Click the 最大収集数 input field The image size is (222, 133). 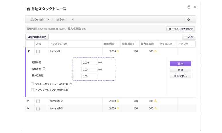89,76
